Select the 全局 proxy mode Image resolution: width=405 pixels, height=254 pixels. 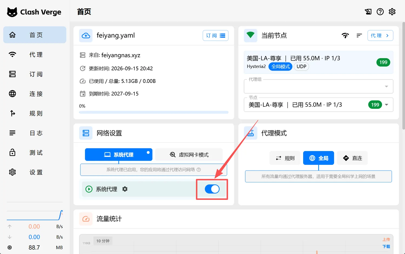click(319, 158)
